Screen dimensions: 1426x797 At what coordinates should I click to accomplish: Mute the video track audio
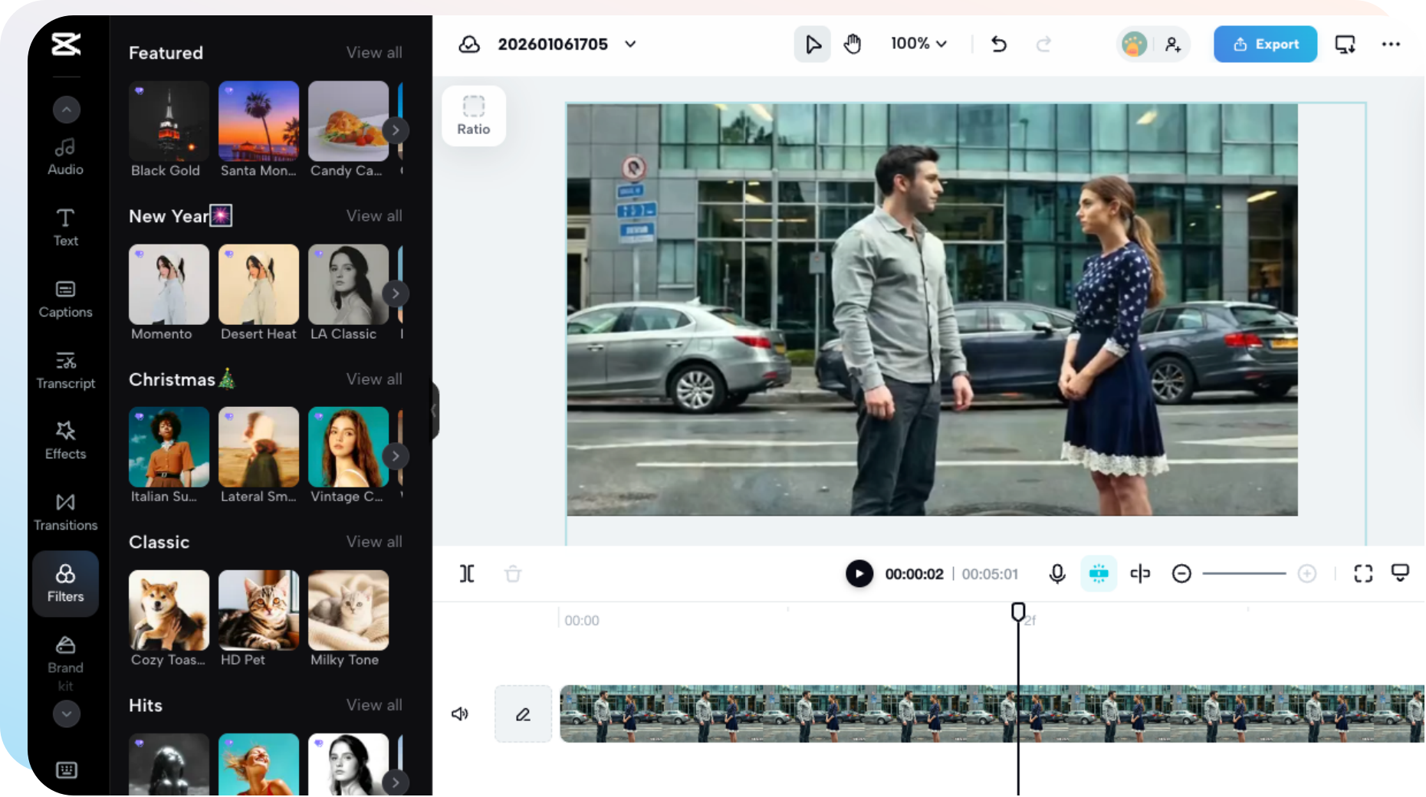click(x=460, y=714)
